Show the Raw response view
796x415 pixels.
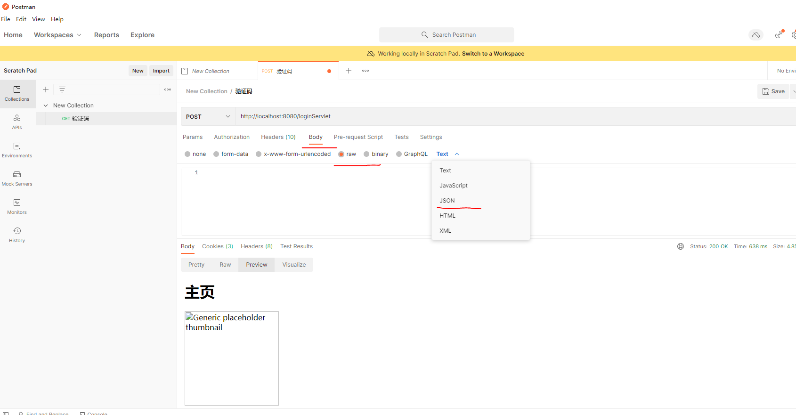coord(225,265)
